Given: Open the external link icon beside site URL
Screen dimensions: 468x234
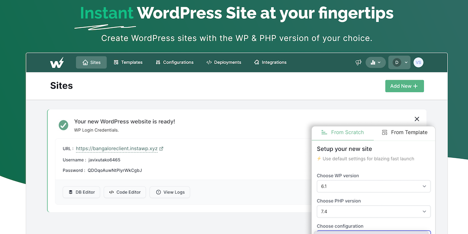Looking at the screenshot, I should 161,149.
